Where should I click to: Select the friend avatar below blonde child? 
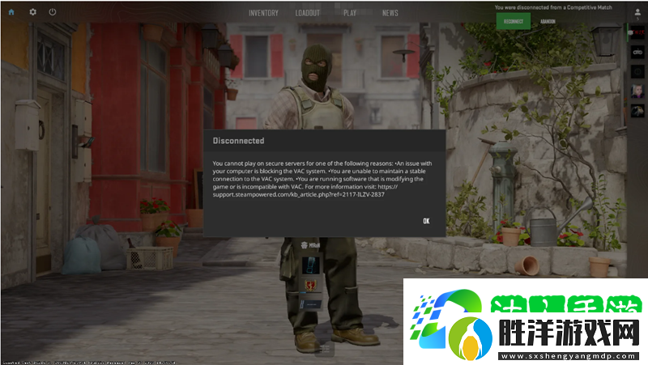point(637,110)
